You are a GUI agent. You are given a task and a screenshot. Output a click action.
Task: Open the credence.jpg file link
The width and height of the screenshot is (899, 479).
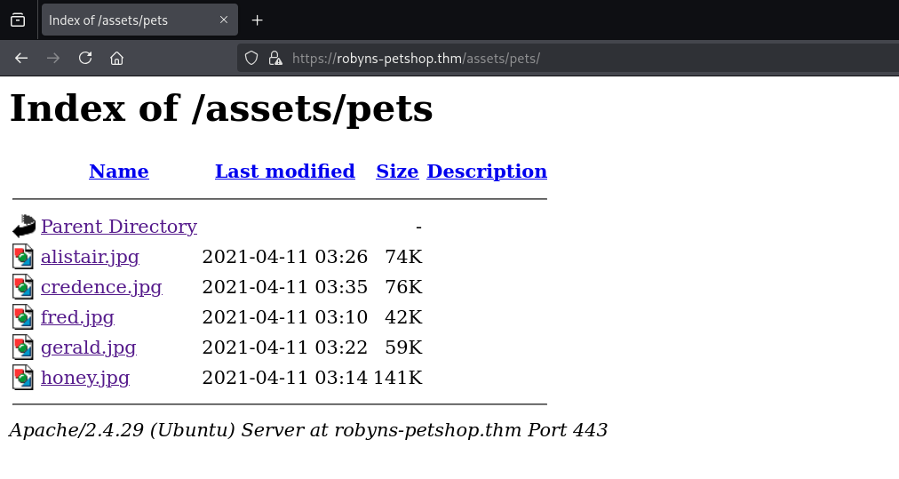(101, 287)
